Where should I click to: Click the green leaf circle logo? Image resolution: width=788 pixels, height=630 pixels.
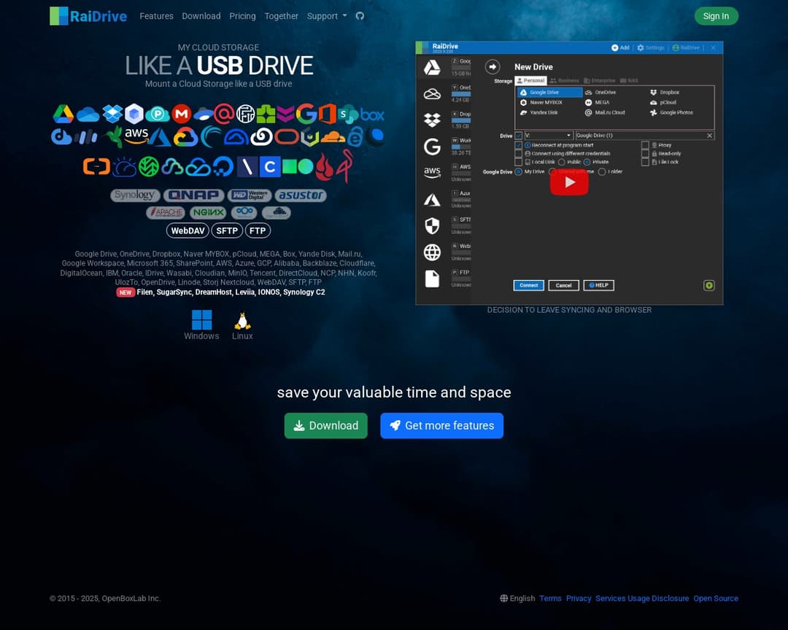point(149,167)
